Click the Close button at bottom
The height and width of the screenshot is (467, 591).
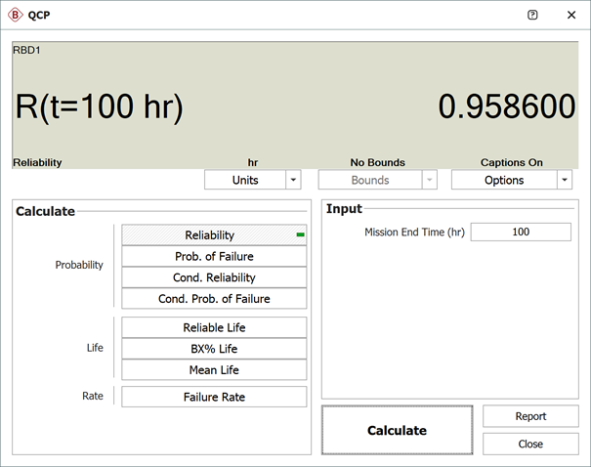530,444
